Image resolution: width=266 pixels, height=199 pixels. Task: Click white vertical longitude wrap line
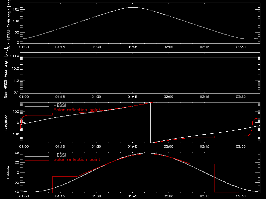pos(150,123)
